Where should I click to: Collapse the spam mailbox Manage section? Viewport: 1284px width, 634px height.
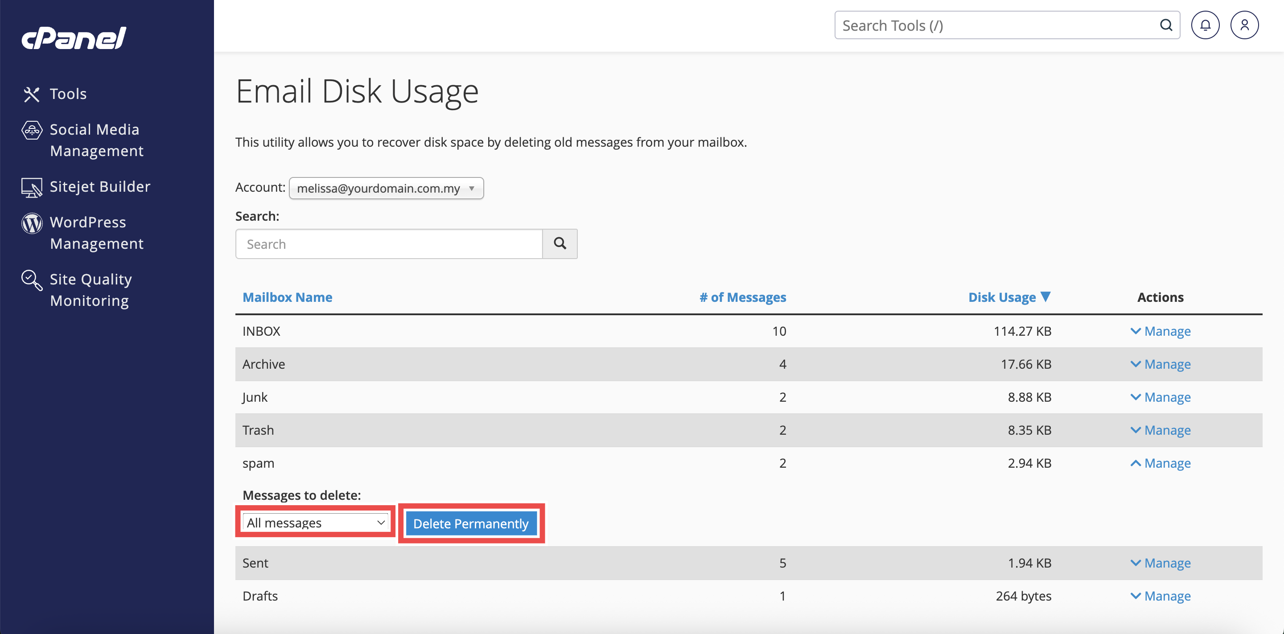pos(1161,463)
